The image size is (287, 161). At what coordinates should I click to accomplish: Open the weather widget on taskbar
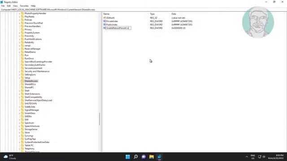tap(10, 157)
